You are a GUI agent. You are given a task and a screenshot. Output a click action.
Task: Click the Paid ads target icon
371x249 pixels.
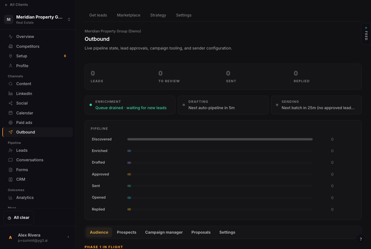click(11, 122)
